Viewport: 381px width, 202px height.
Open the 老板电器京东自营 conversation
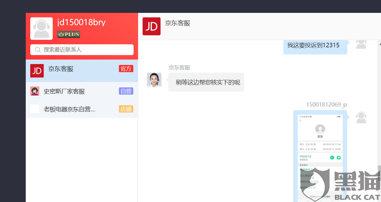click(x=82, y=109)
